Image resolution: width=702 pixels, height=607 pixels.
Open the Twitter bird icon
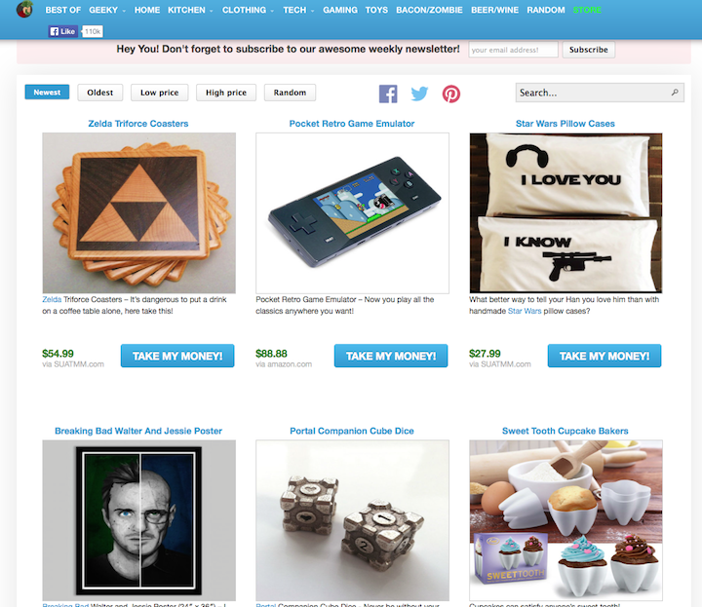pyautogui.click(x=419, y=94)
